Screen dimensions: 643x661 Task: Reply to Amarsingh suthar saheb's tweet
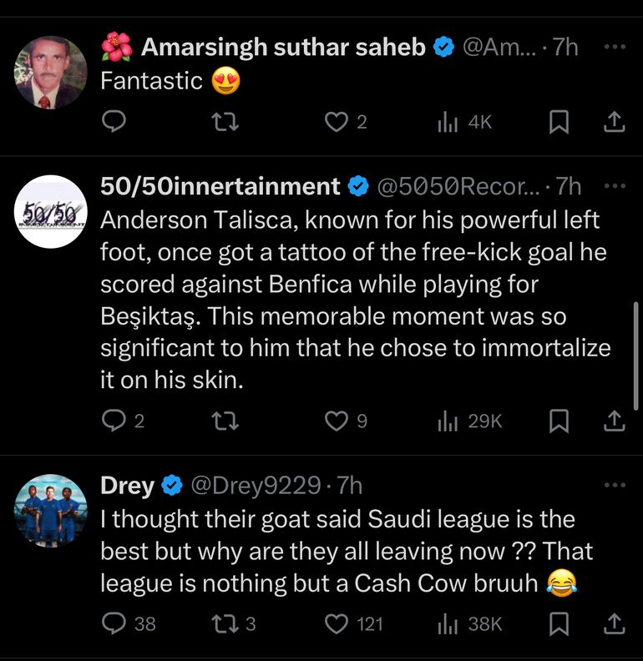click(113, 123)
